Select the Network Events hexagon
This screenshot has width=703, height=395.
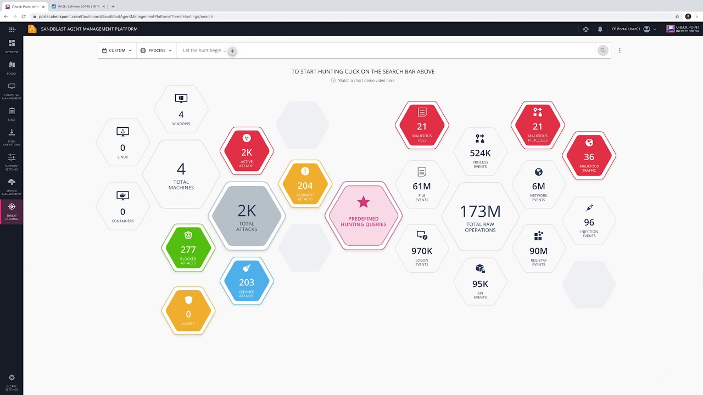point(538,185)
